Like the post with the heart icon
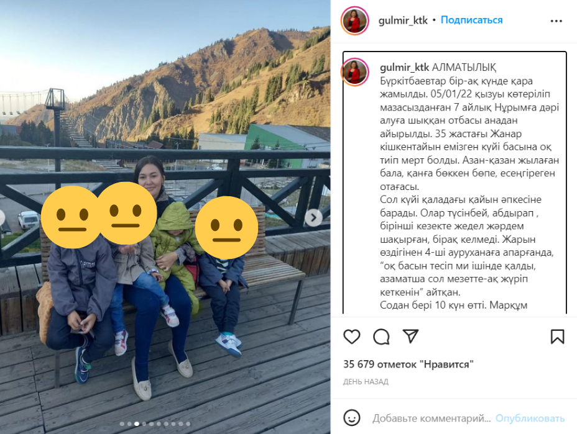 click(351, 337)
